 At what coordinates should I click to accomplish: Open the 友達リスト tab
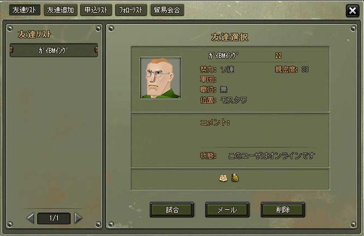click(24, 10)
